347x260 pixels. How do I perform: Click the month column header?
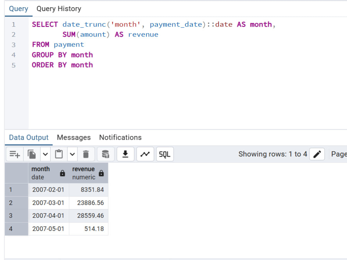point(49,173)
